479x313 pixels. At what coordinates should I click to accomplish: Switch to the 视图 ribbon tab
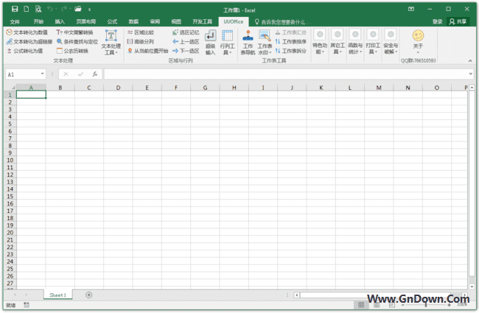(x=176, y=21)
